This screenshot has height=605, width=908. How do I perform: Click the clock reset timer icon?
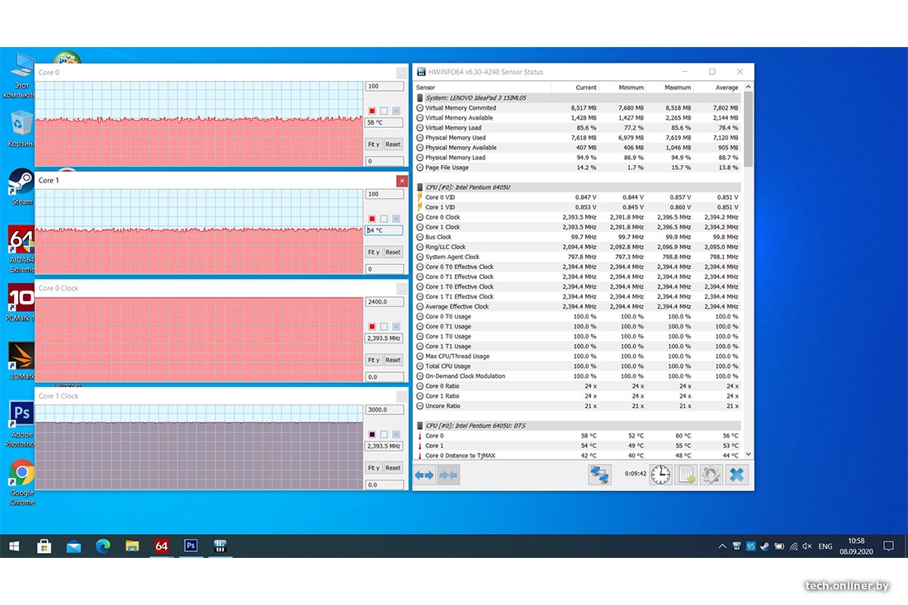[660, 475]
